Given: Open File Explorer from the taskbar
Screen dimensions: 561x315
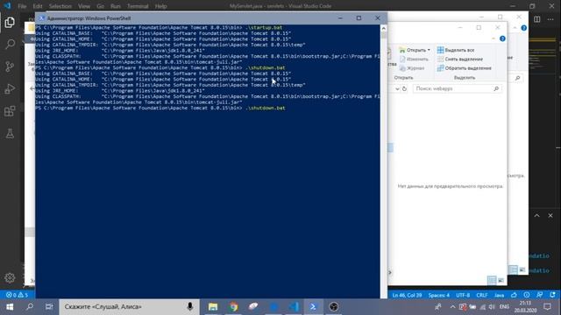Looking at the screenshot, I should (213, 307).
